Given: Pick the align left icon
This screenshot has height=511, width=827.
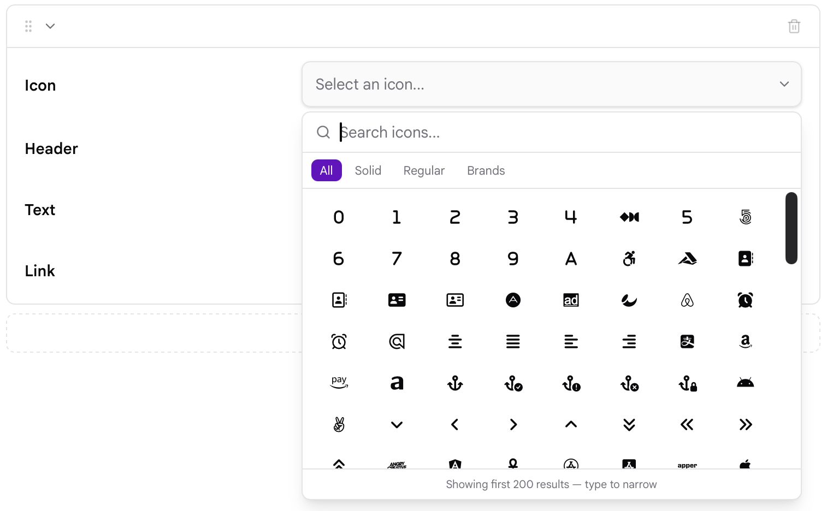Looking at the screenshot, I should click(571, 342).
